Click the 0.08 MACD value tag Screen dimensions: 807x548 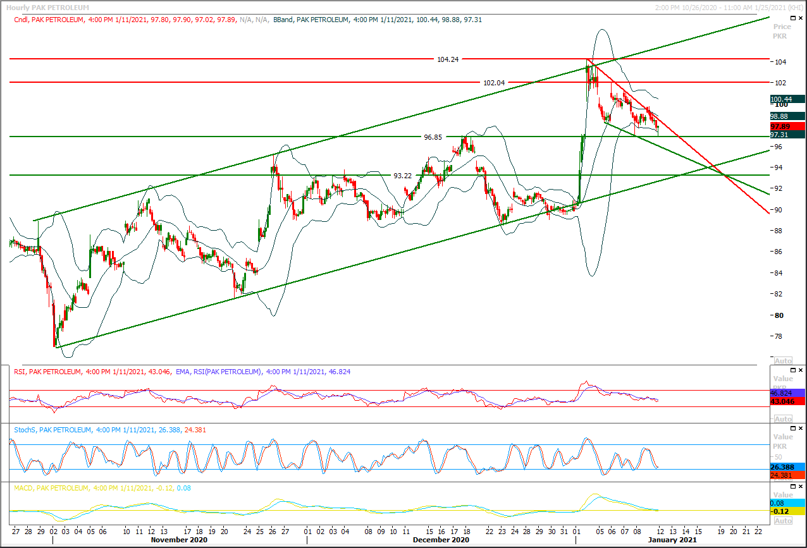[x=787, y=502]
